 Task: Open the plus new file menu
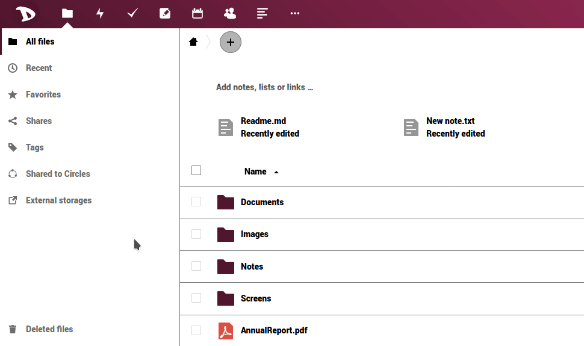(231, 42)
